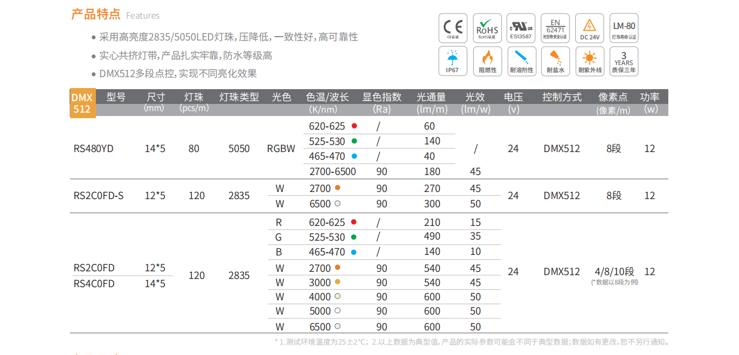Click the UV resistance sun icon
Viewport: 739px width, 355px height.
coord(589,61)
